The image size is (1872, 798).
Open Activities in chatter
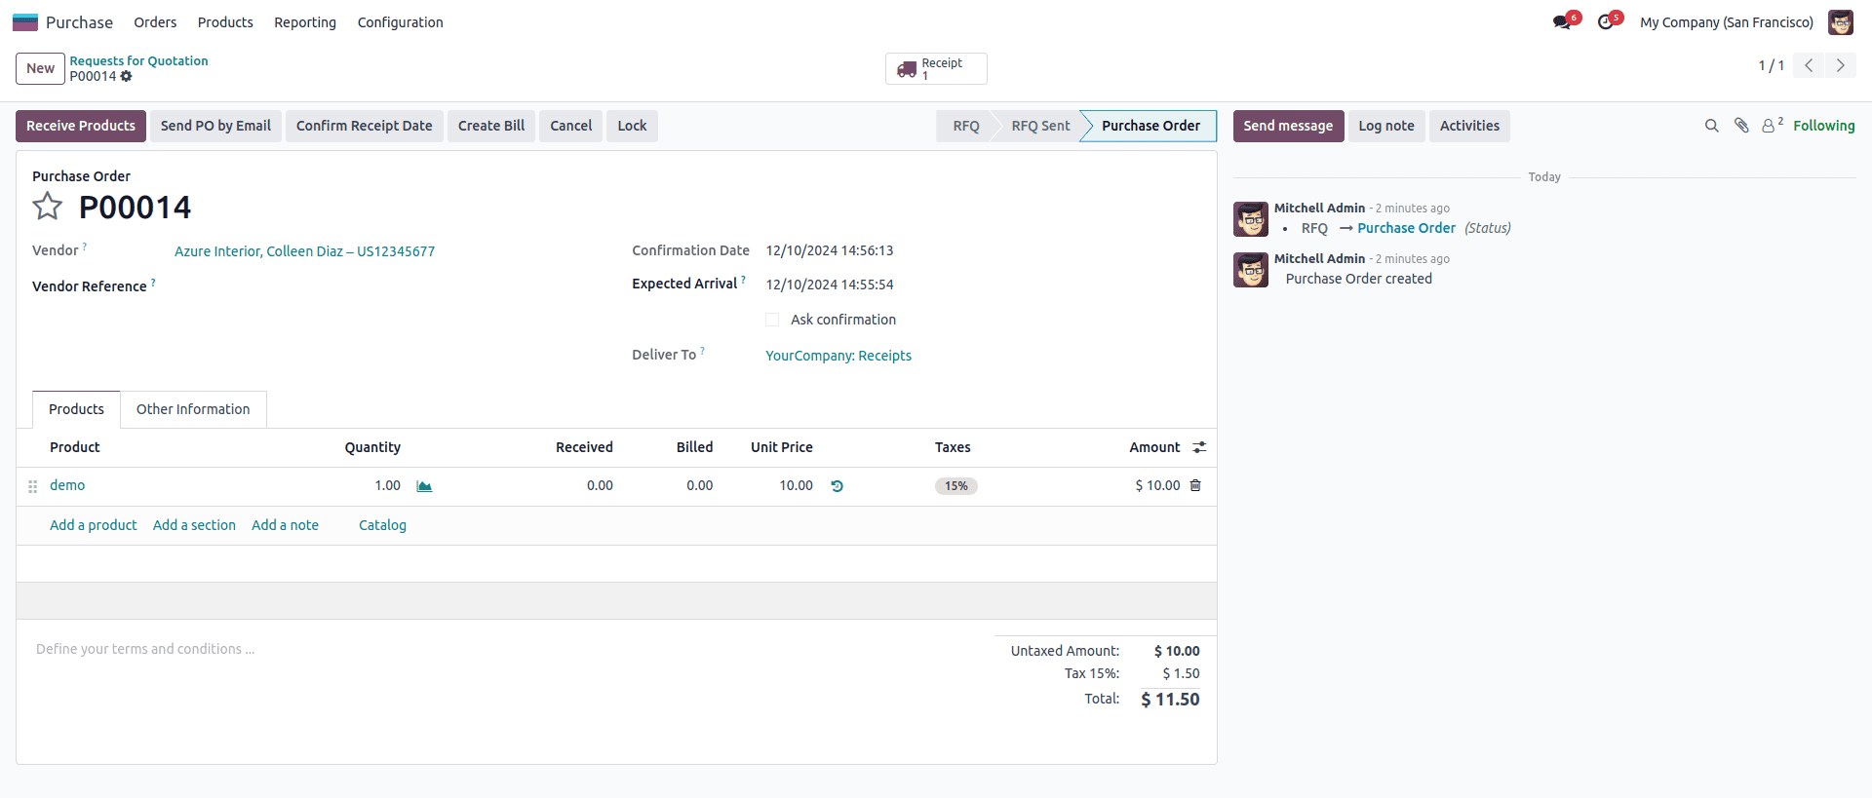pos(1469,126)
